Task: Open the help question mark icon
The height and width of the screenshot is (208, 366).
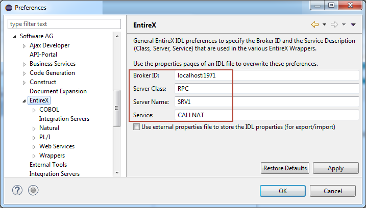Action: pos(17,190)
